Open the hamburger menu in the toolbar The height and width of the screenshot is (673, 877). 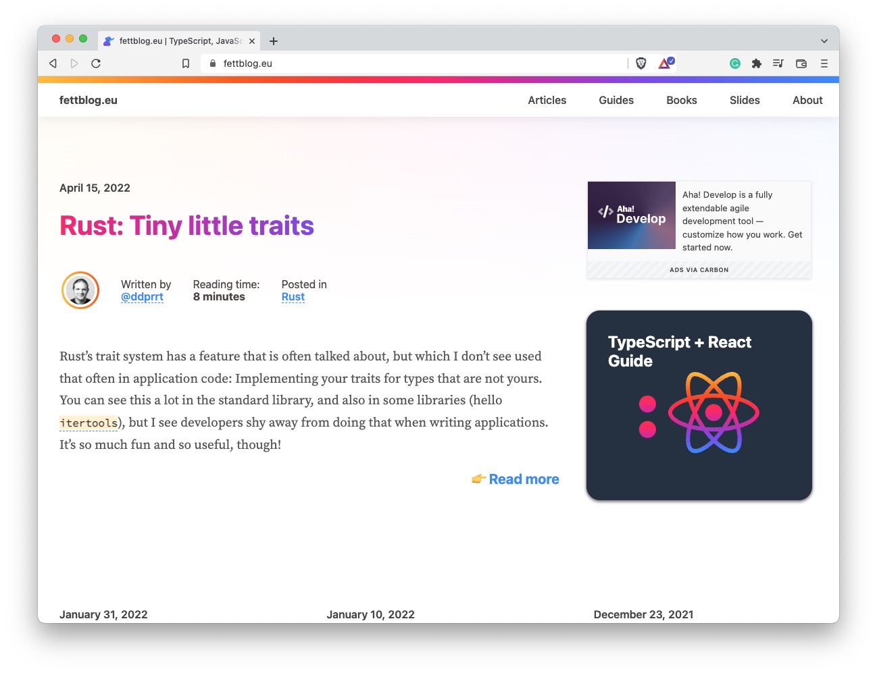pyautogui.click(x=824, y=63)
